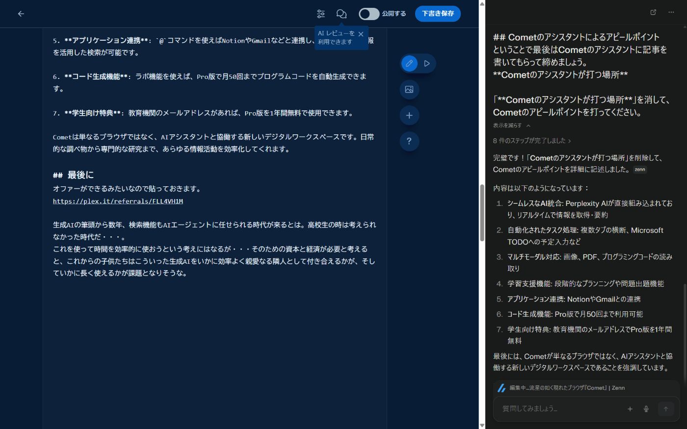Send message with up arrow button
Screen dimensions: 687x429
666,409
